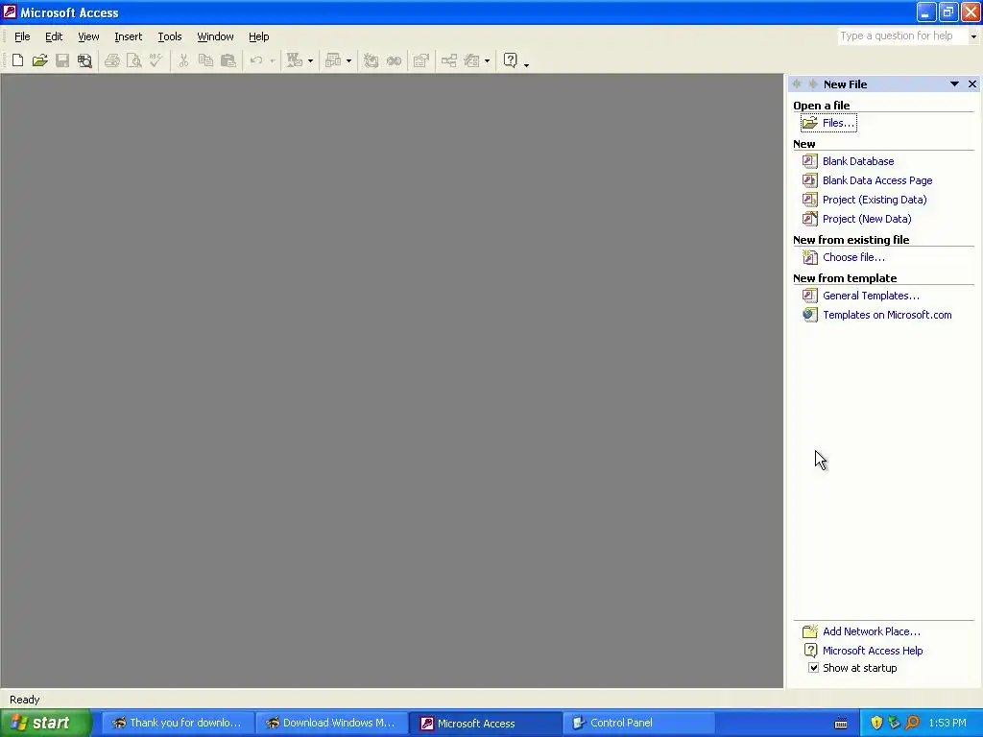Switch to Download Windows M... taskbar button
The image size is (983, 737).
(x=331, y=723)
